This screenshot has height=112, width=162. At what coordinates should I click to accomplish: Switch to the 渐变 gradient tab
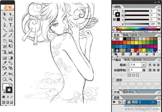tap(127, 59)
